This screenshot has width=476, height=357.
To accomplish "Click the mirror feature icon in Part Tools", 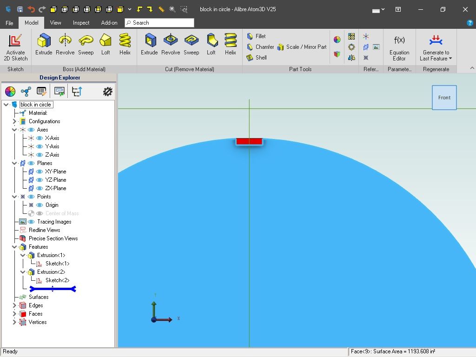I will click(x=351, y=57).
